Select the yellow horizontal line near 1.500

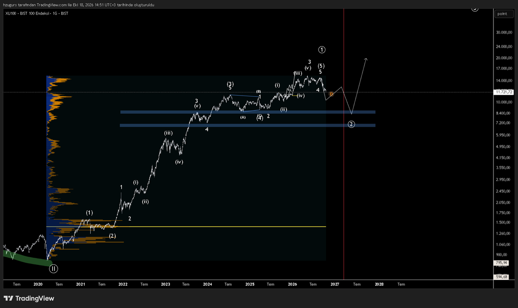186,227
